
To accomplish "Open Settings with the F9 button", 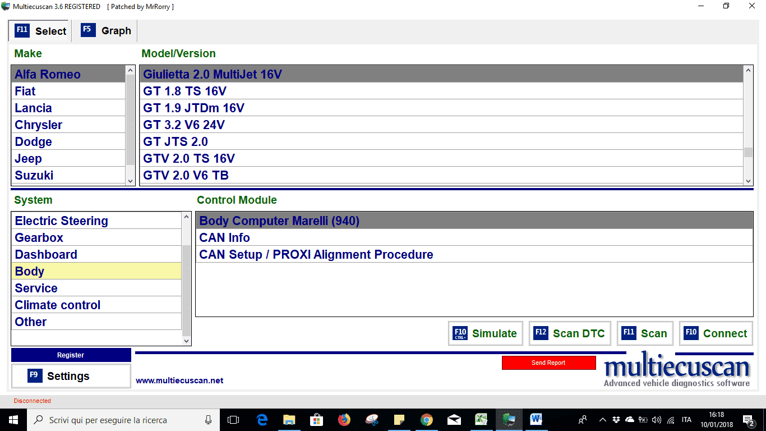I will click(71, 376).
